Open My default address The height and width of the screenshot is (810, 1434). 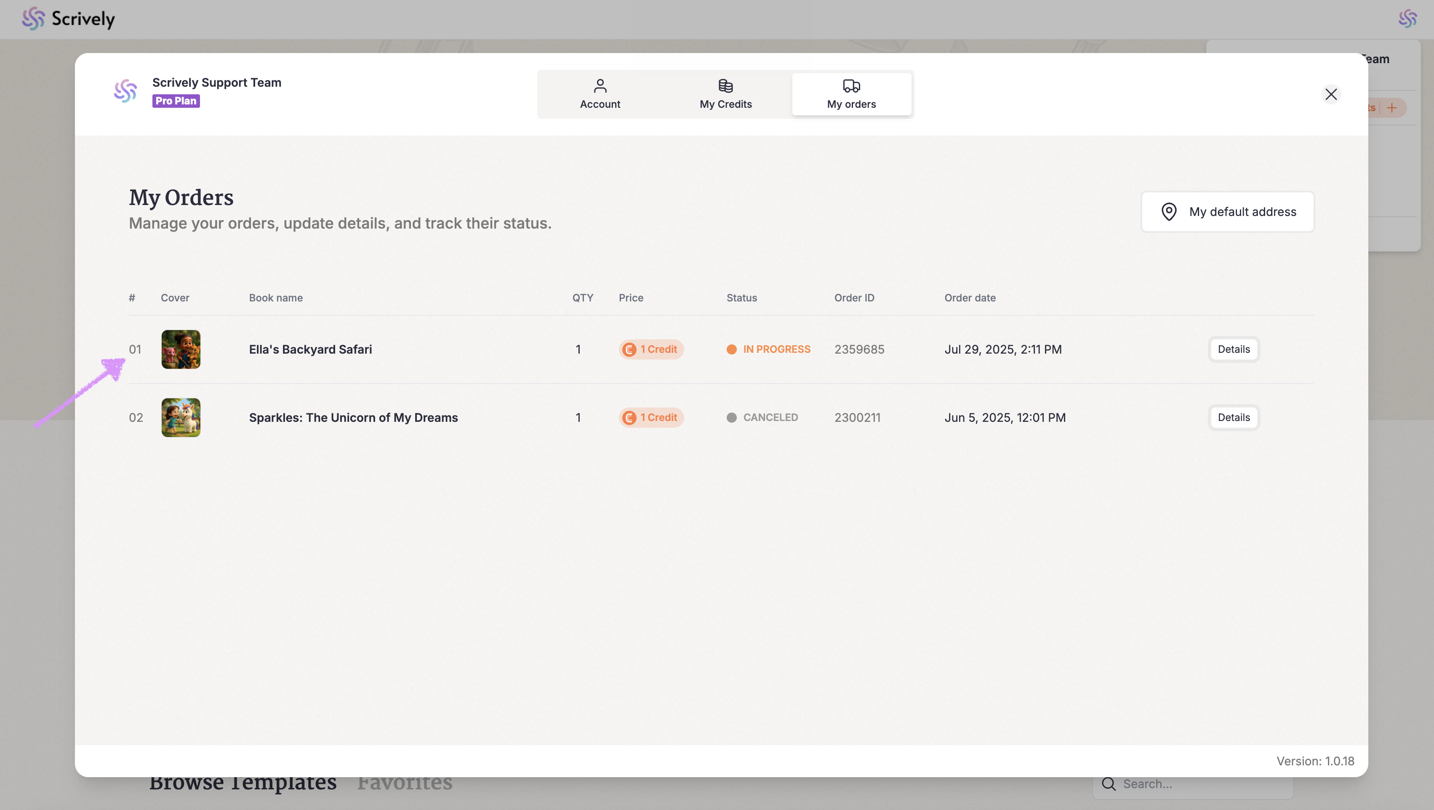click(1227, 211)
